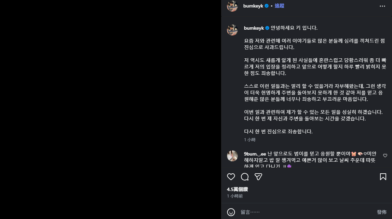Save post with bookmark icon
This screenshot has width=392, height=219.
383,177
